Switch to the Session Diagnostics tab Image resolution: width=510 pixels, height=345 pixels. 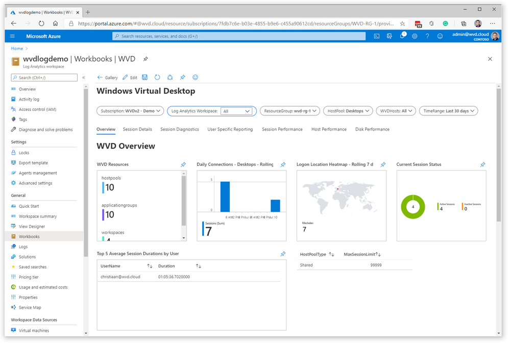pos(180,130)
